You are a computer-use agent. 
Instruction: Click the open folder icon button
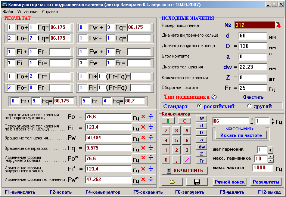172,182
